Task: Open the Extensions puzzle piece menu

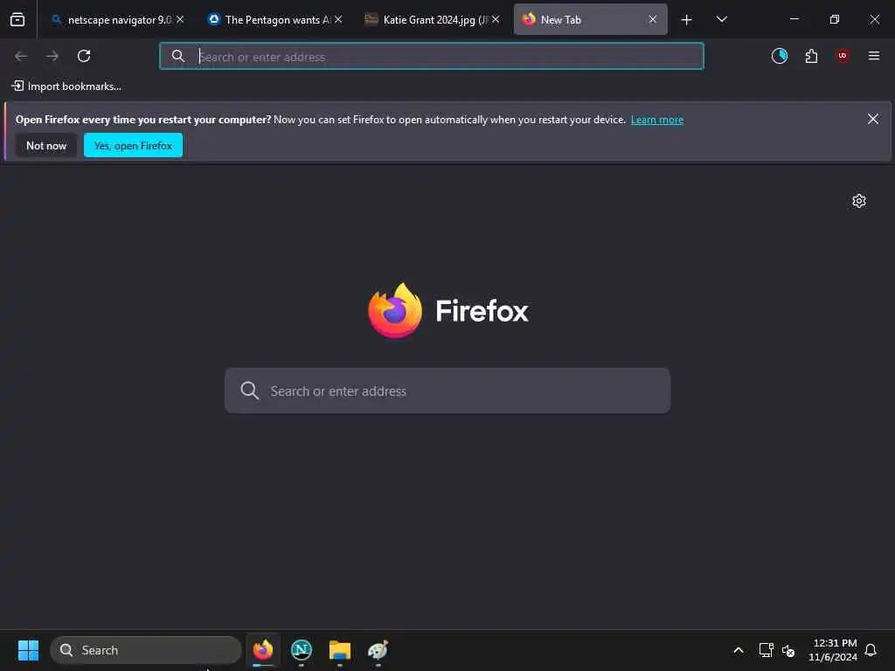Action: pyautogui.click(x=811, y=56)
